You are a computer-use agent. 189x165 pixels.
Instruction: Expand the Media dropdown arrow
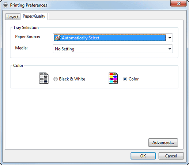click(x=170, y=49)
